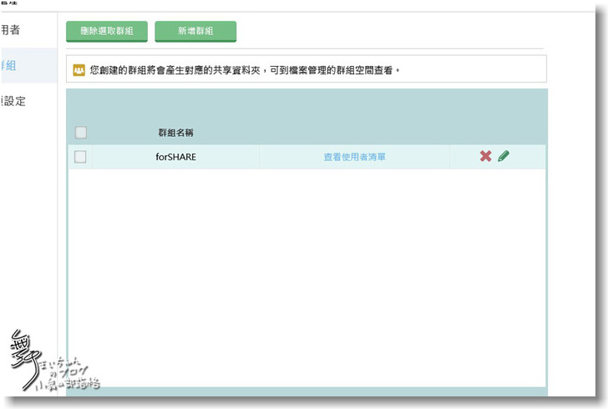Tick the select-all checkbox in table header

(81, 133)
